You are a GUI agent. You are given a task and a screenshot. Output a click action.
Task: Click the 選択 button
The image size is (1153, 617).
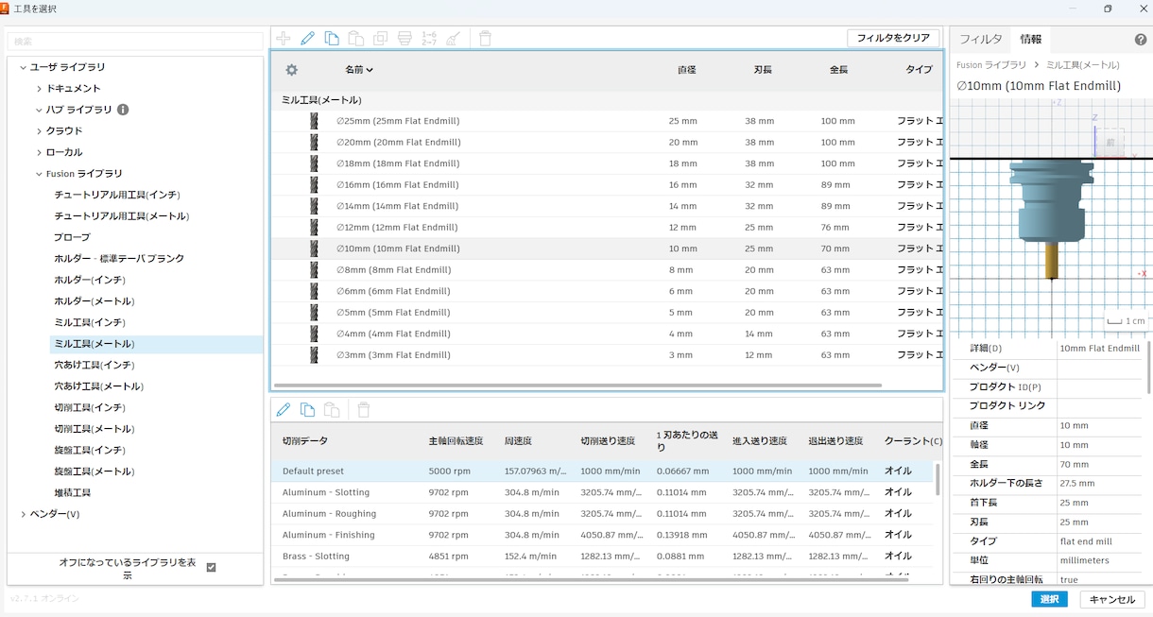point(1049,600)
